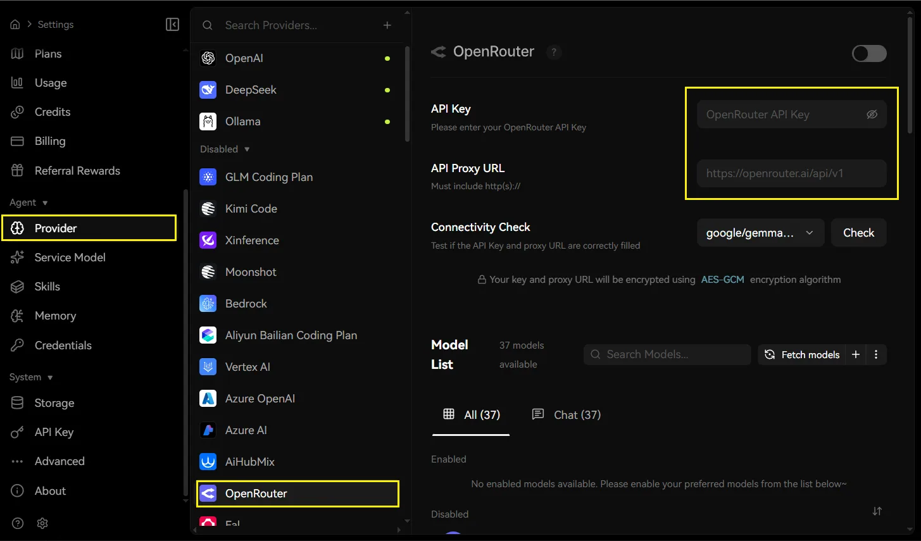Add a model with the plus button
921x541 pixels.
(856, 354)
